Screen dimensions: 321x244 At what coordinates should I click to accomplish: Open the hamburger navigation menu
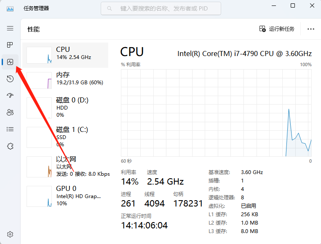(x=10, y=28)
